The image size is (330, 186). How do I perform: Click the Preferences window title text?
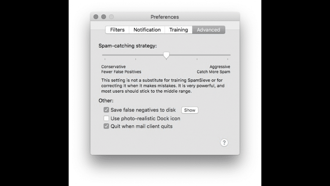point(165,17)
